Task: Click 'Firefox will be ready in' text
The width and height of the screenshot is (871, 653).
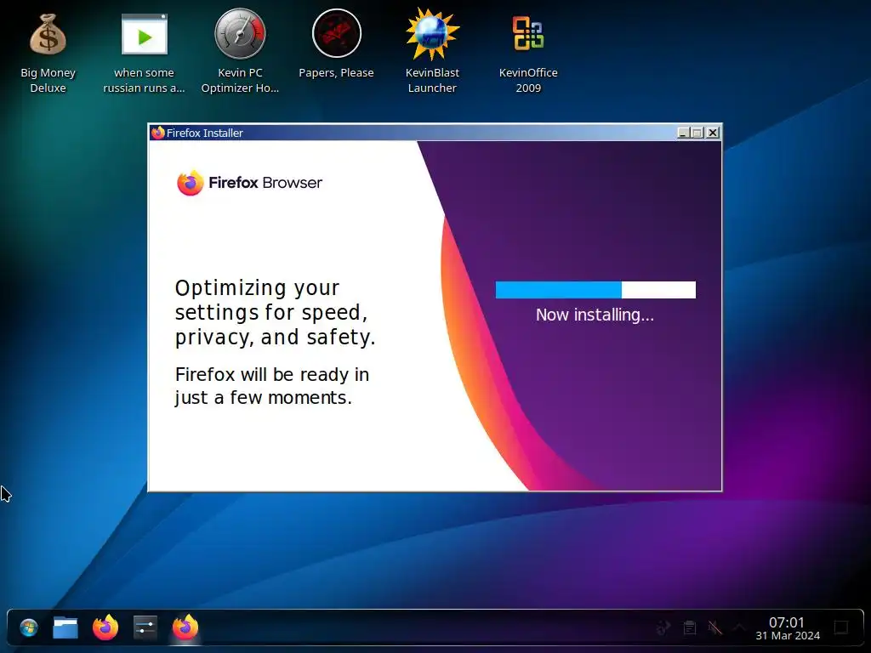Action: pyautogui.click(x=271, y=375)
